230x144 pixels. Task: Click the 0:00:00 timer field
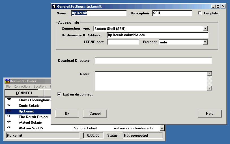tap(93, 136)
